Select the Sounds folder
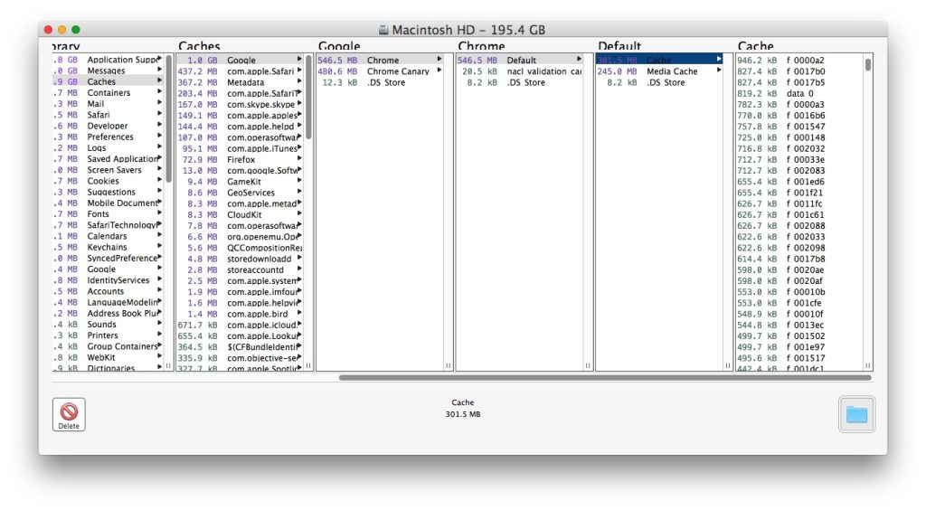The width and height of the screenshot is (926, 510). pyautogui.click(x=109, y=324)
